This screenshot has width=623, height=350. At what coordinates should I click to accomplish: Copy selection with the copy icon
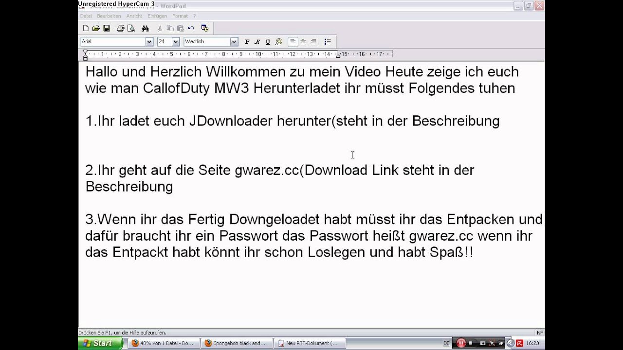tap(170, 29)
